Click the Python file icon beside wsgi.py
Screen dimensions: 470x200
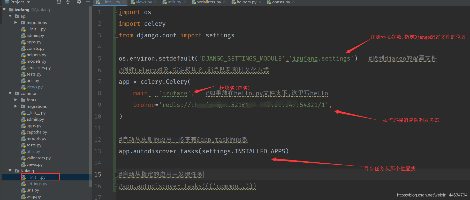pos(24,197)
